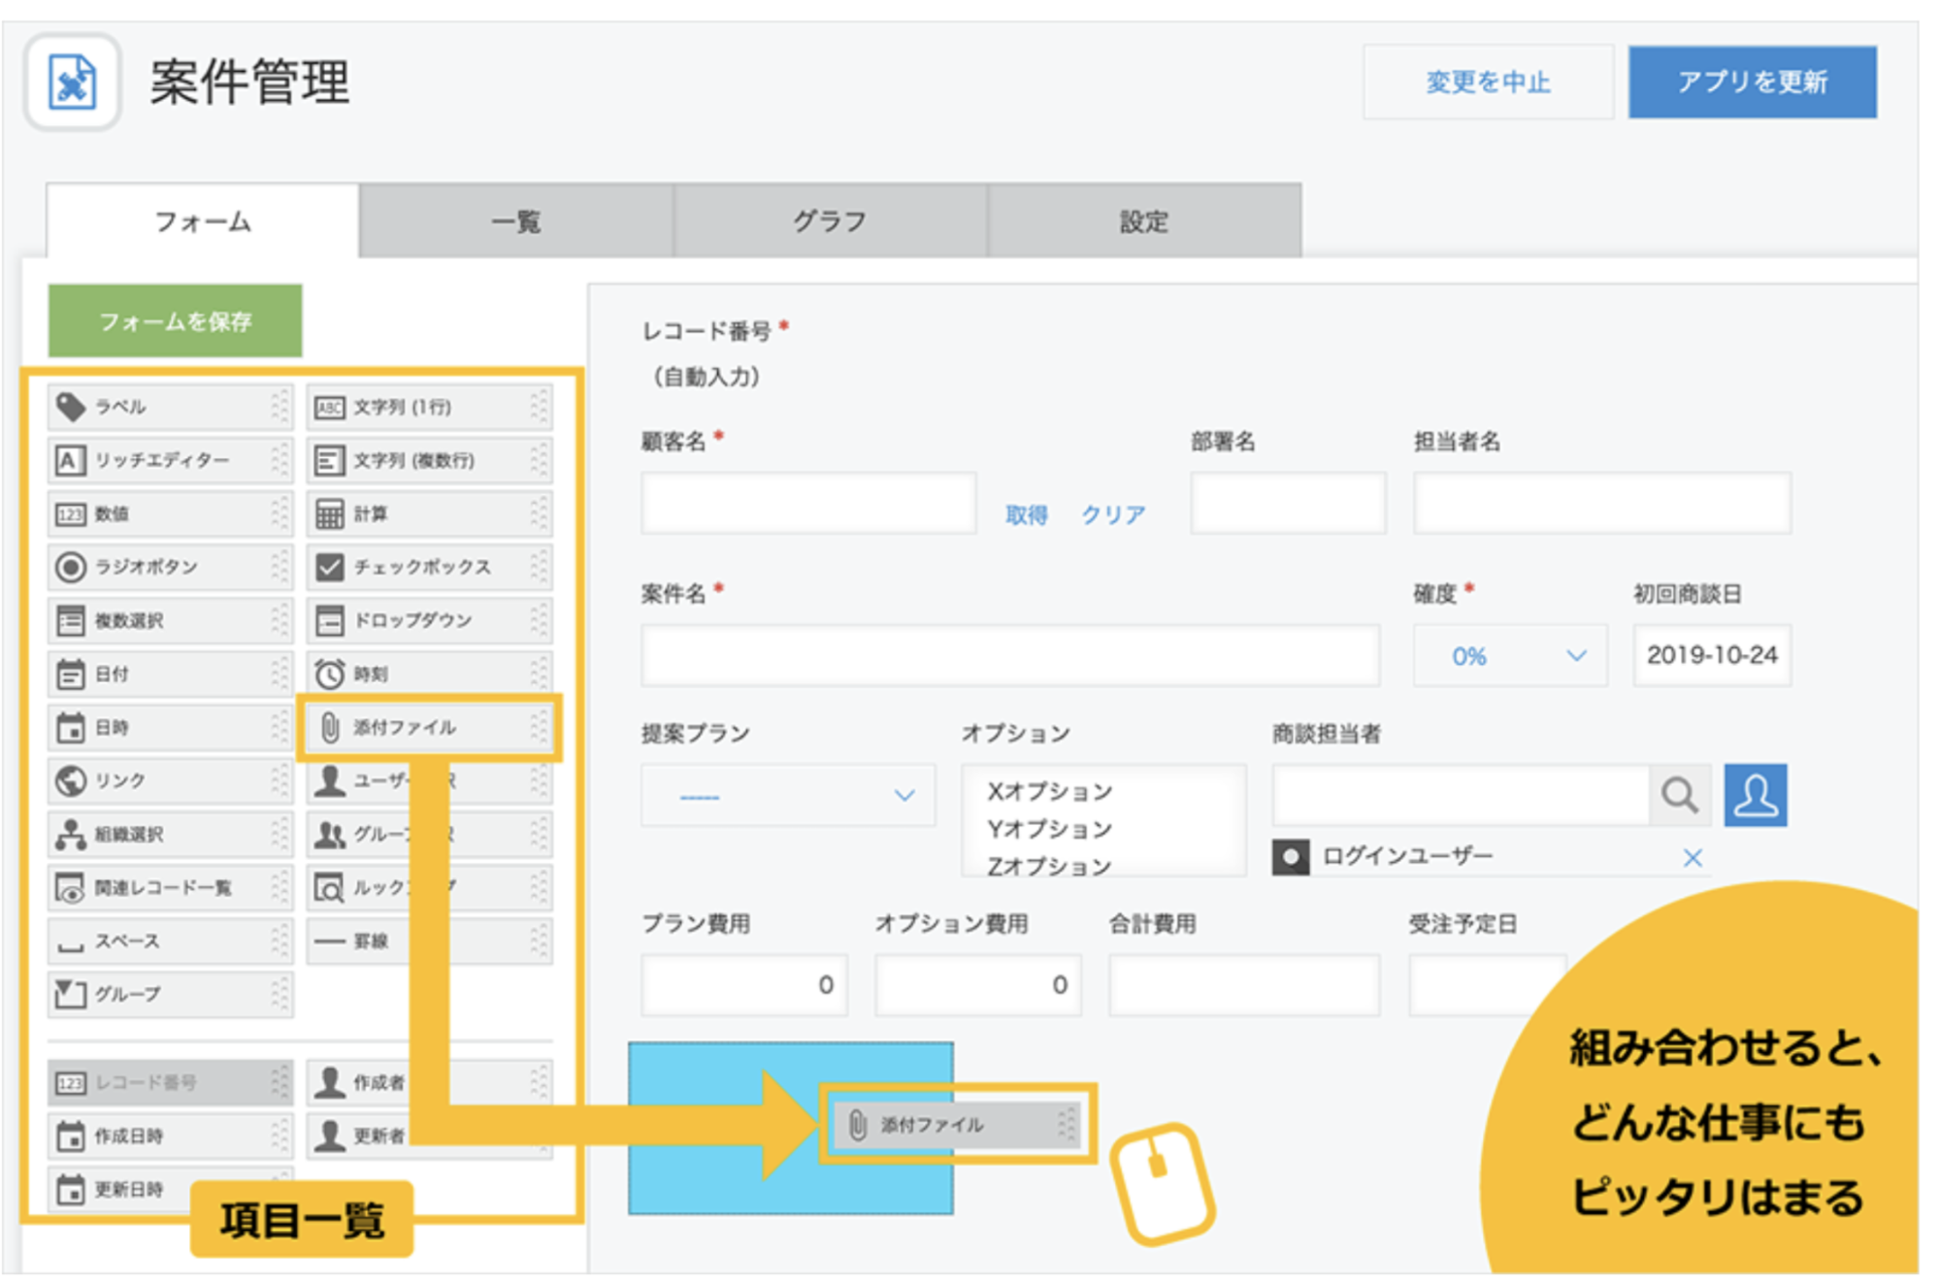Open the 提案プラン dropdown
The image size is (1940, 1284).
click(786, 795)
